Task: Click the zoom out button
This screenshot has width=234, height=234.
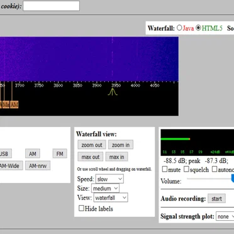Action: 92,145
